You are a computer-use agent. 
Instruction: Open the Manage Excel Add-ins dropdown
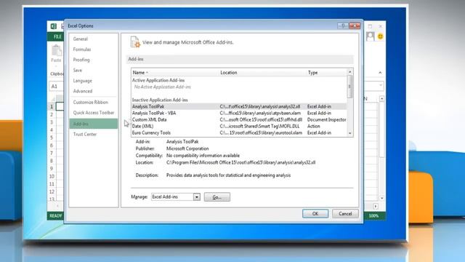click(x=197, y=197)
